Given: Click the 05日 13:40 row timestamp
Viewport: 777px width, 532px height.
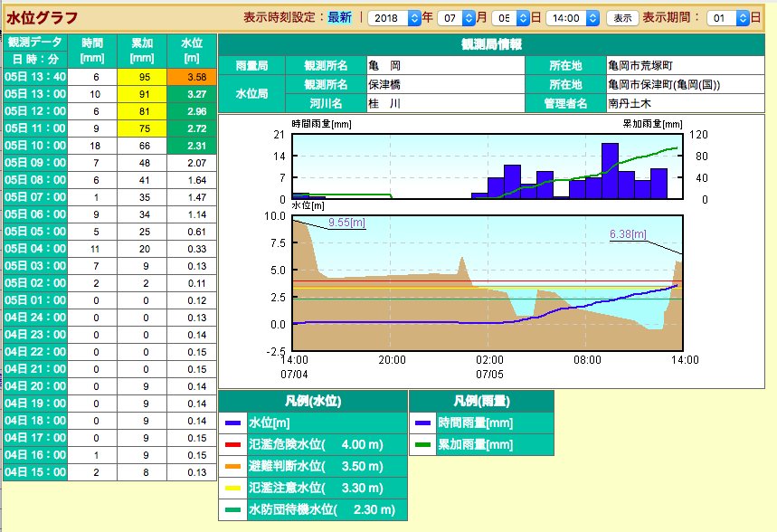Looking at the screenshot, I should tap(35, 77).
